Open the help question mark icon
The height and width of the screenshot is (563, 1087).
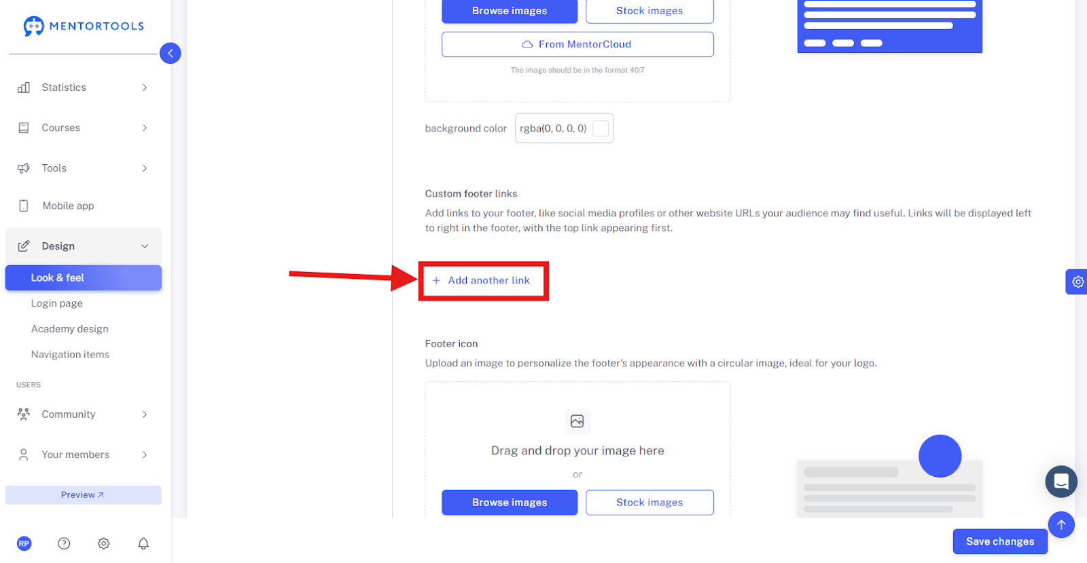[64, 543]
